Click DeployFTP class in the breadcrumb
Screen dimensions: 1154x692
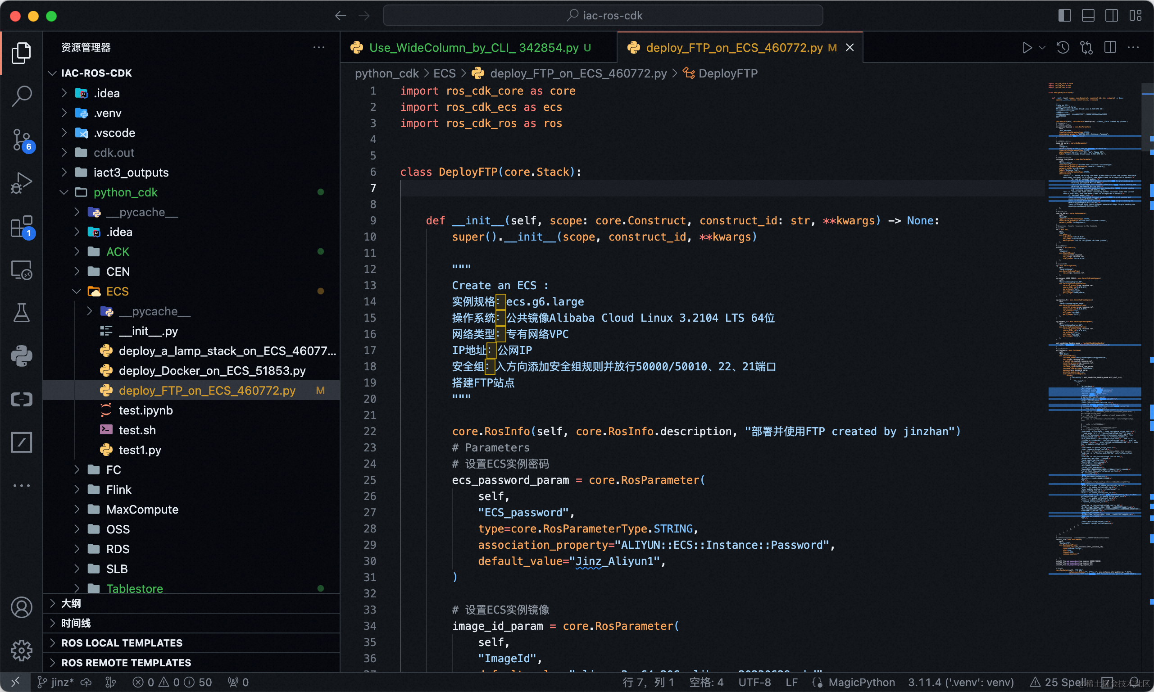[x=721, y=73]
